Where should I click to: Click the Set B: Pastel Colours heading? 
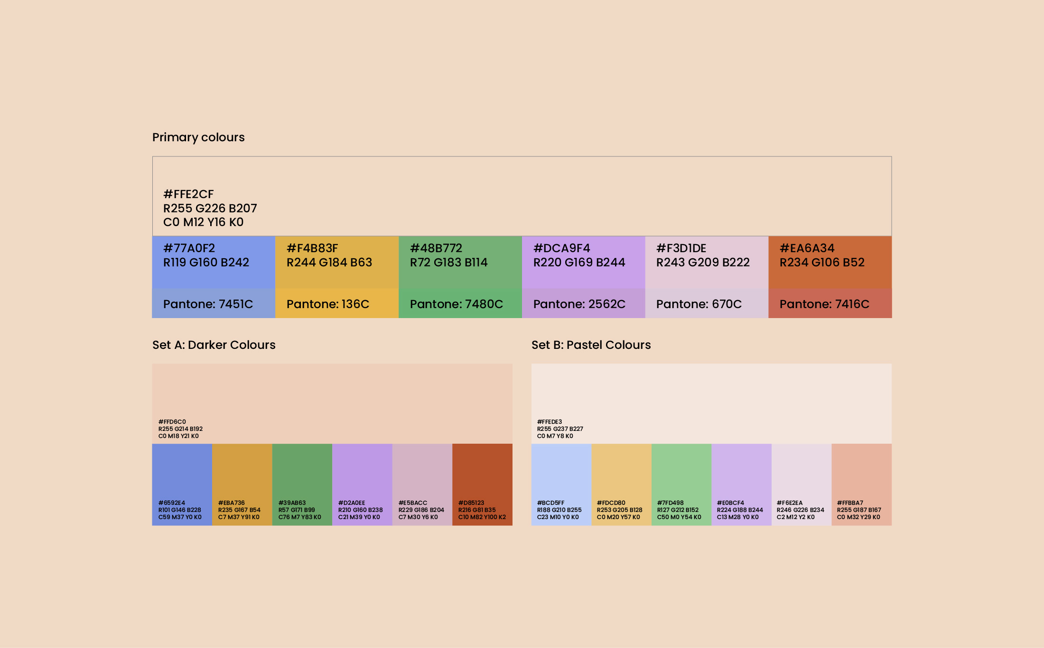coord(591,345)
